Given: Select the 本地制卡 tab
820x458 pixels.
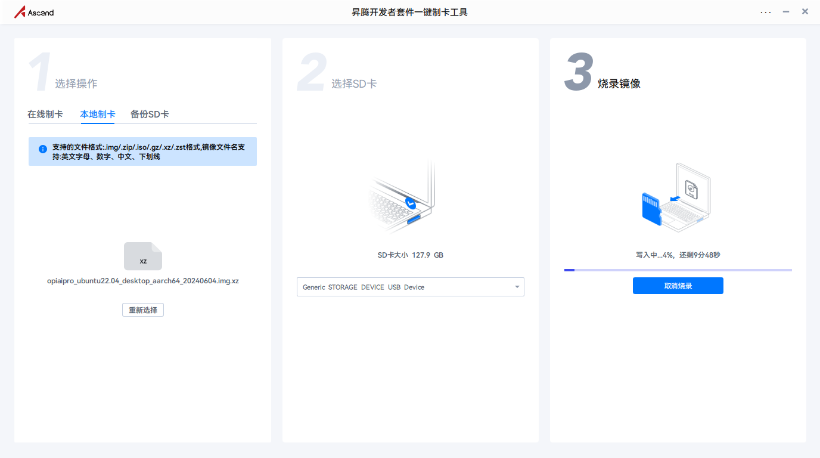Looking at the screenshot, I should click(x=98, y=114).
